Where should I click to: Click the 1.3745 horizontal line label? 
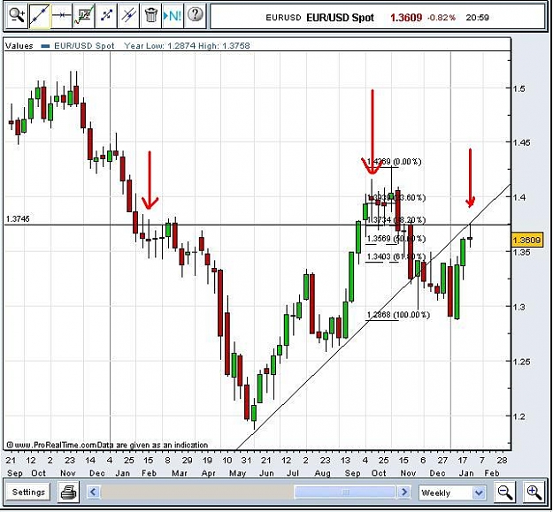point(18,218)
